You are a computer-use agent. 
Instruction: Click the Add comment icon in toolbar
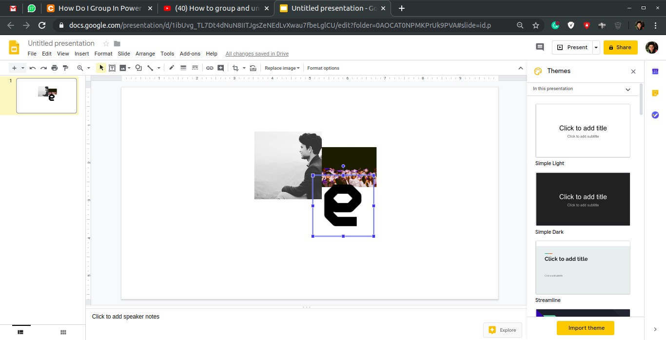(x=221, y=68)
